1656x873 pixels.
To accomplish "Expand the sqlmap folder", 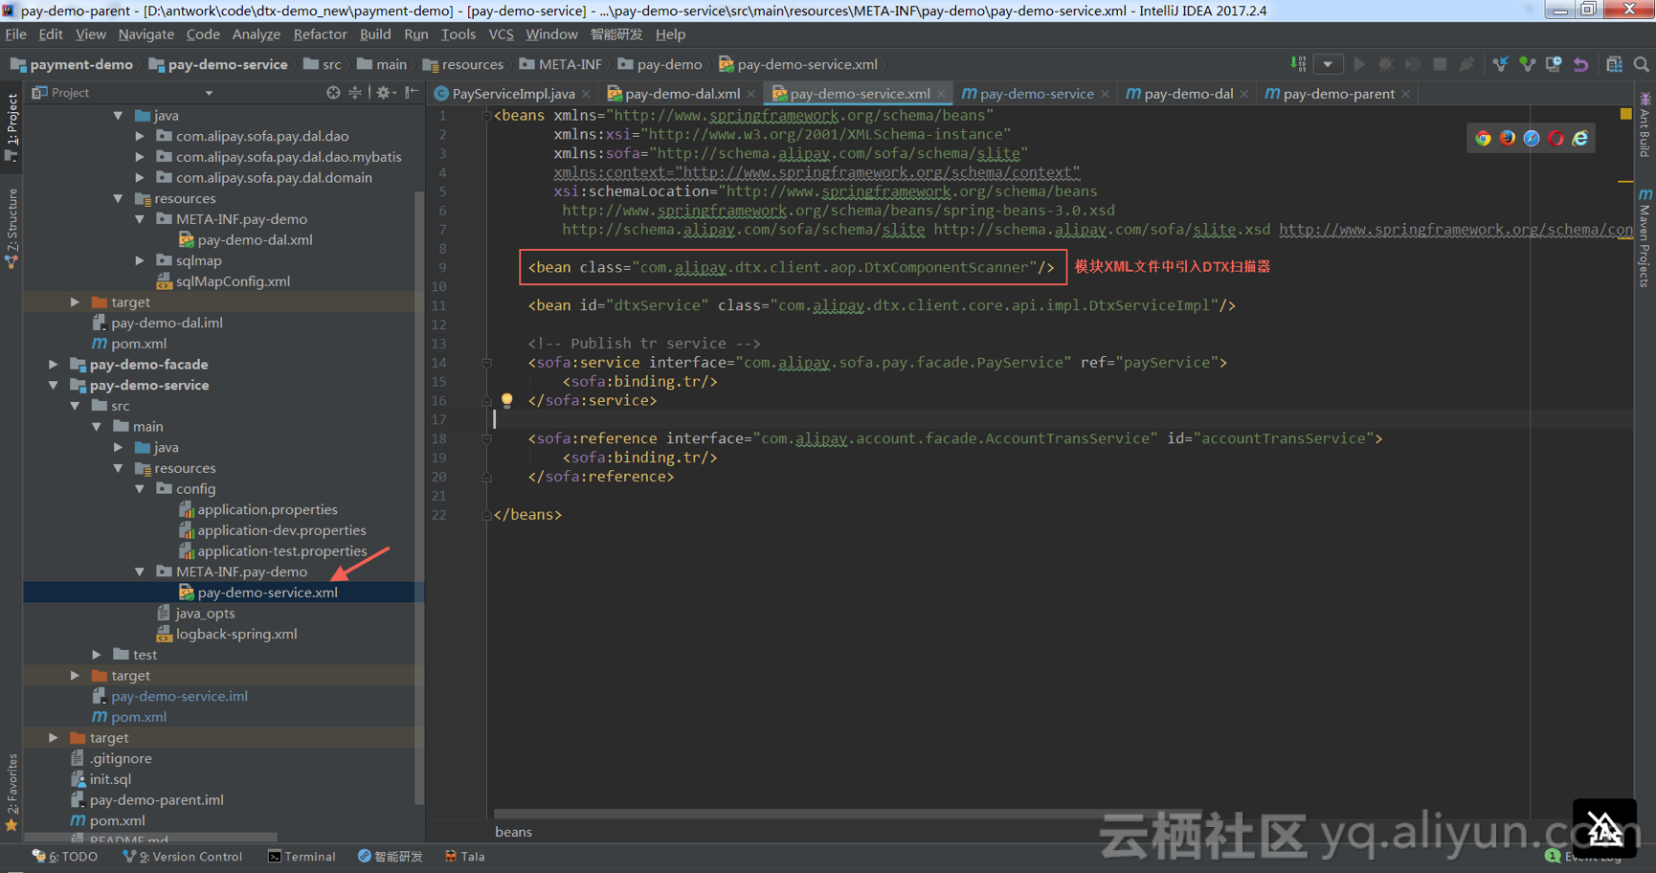I will (x=140, y=260).
